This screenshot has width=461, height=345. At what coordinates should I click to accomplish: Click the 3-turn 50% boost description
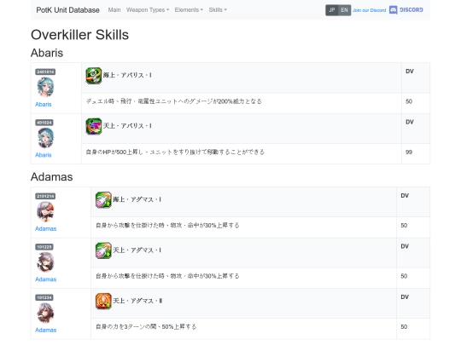[x=146, y=327]
